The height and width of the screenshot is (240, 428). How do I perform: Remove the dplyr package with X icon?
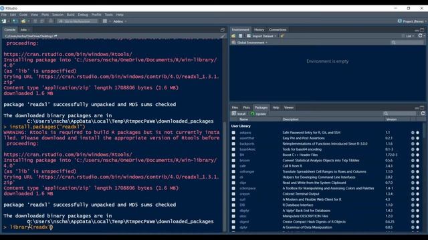[417, 227]
